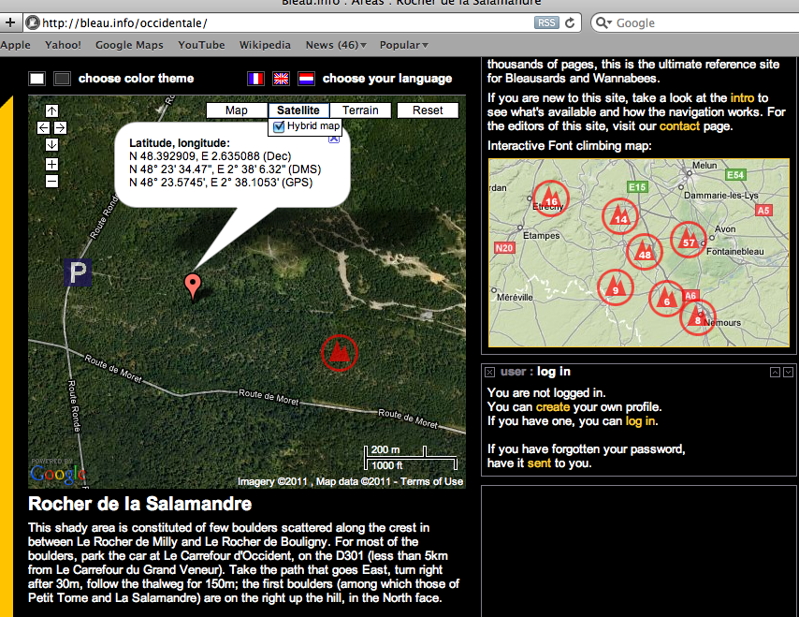
Task: Click create your own profile link
Action: [x=552, y=407]
